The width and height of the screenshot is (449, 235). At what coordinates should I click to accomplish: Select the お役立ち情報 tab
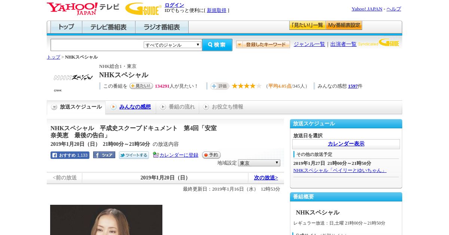coord(223,107)
